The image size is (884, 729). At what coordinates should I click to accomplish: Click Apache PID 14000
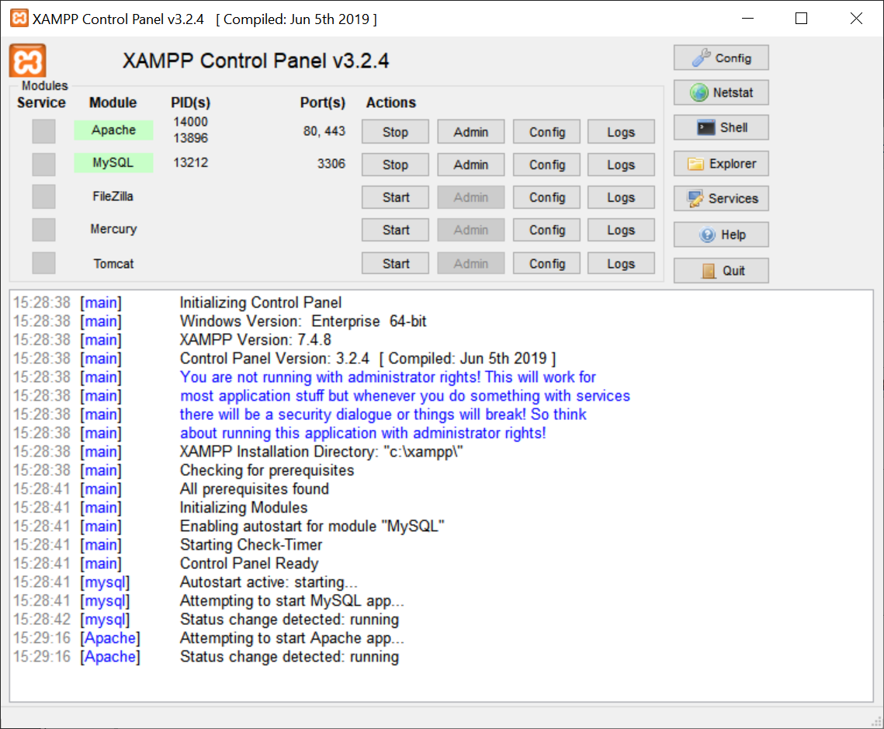coord(191,122)
